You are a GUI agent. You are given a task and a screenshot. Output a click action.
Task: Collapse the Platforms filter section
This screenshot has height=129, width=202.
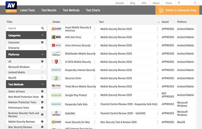click(x=26, y=54)
